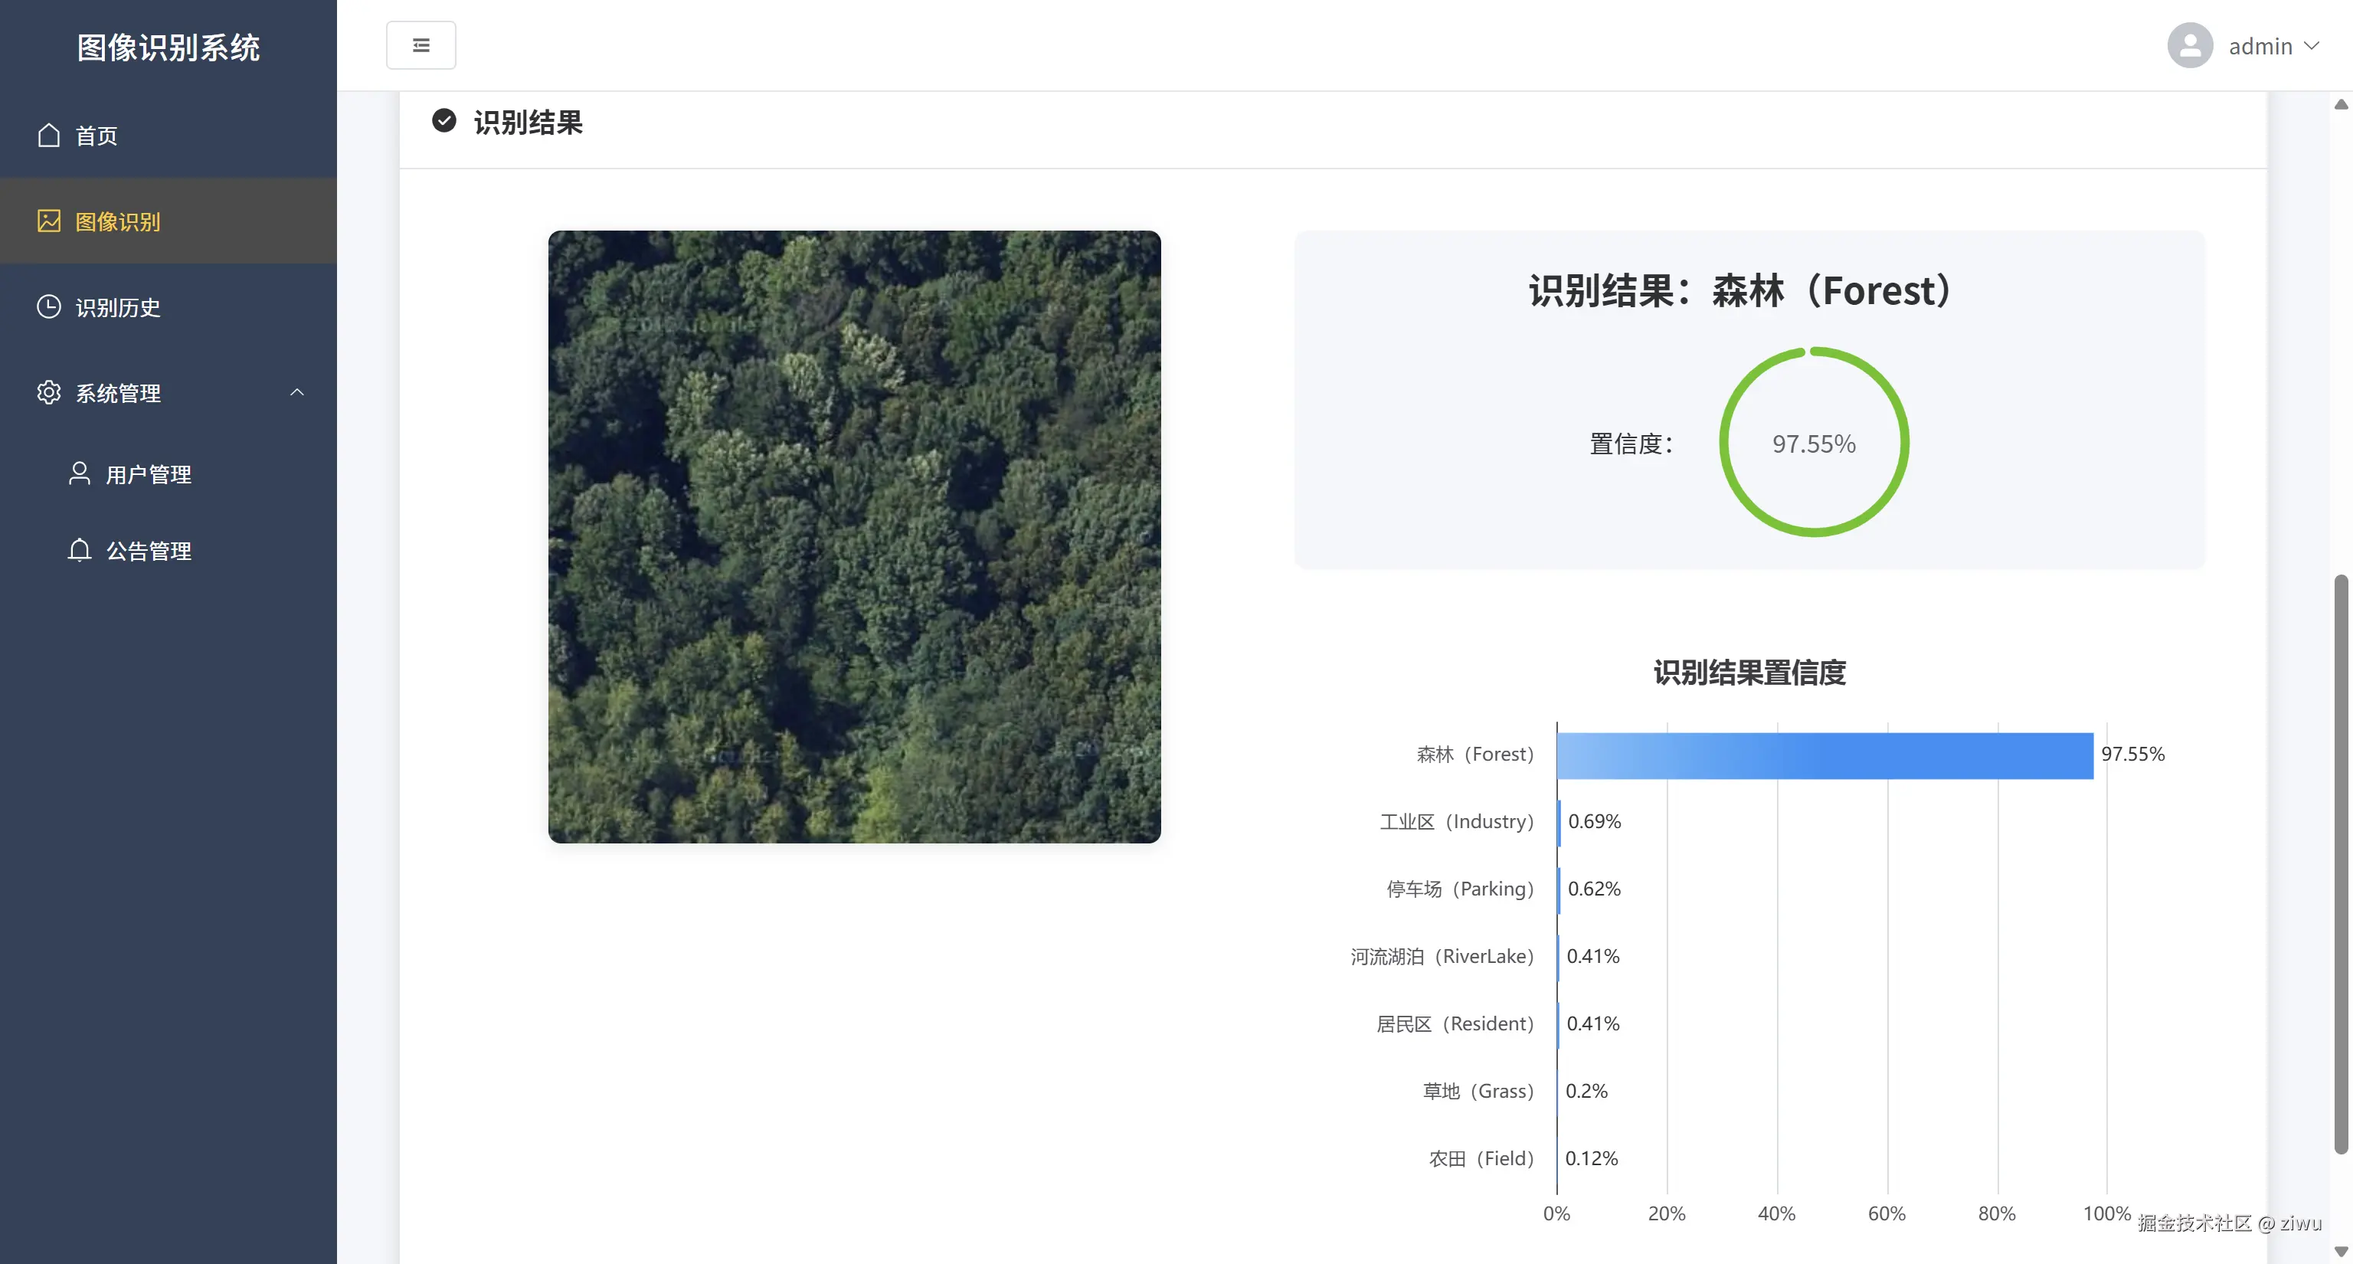Select the 首页 home icon in sidebar
This screenshot has height=1264, width=2353.
tap(49, 135)
